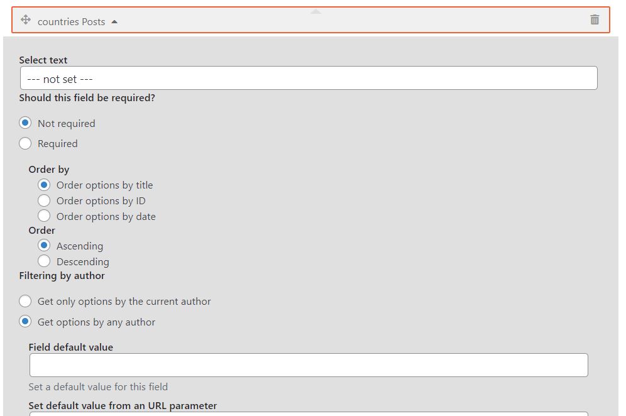The width and height of the screenshot is (626, 416).
Task: Click the small collapse notch above header
Action: (316, 11)
